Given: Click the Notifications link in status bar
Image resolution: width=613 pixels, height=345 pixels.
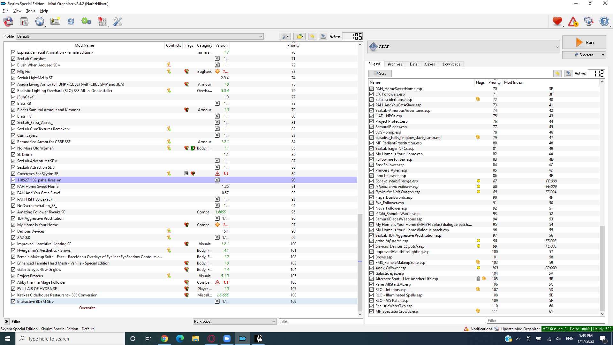Looking at the screenshot, I should point(478,329).
